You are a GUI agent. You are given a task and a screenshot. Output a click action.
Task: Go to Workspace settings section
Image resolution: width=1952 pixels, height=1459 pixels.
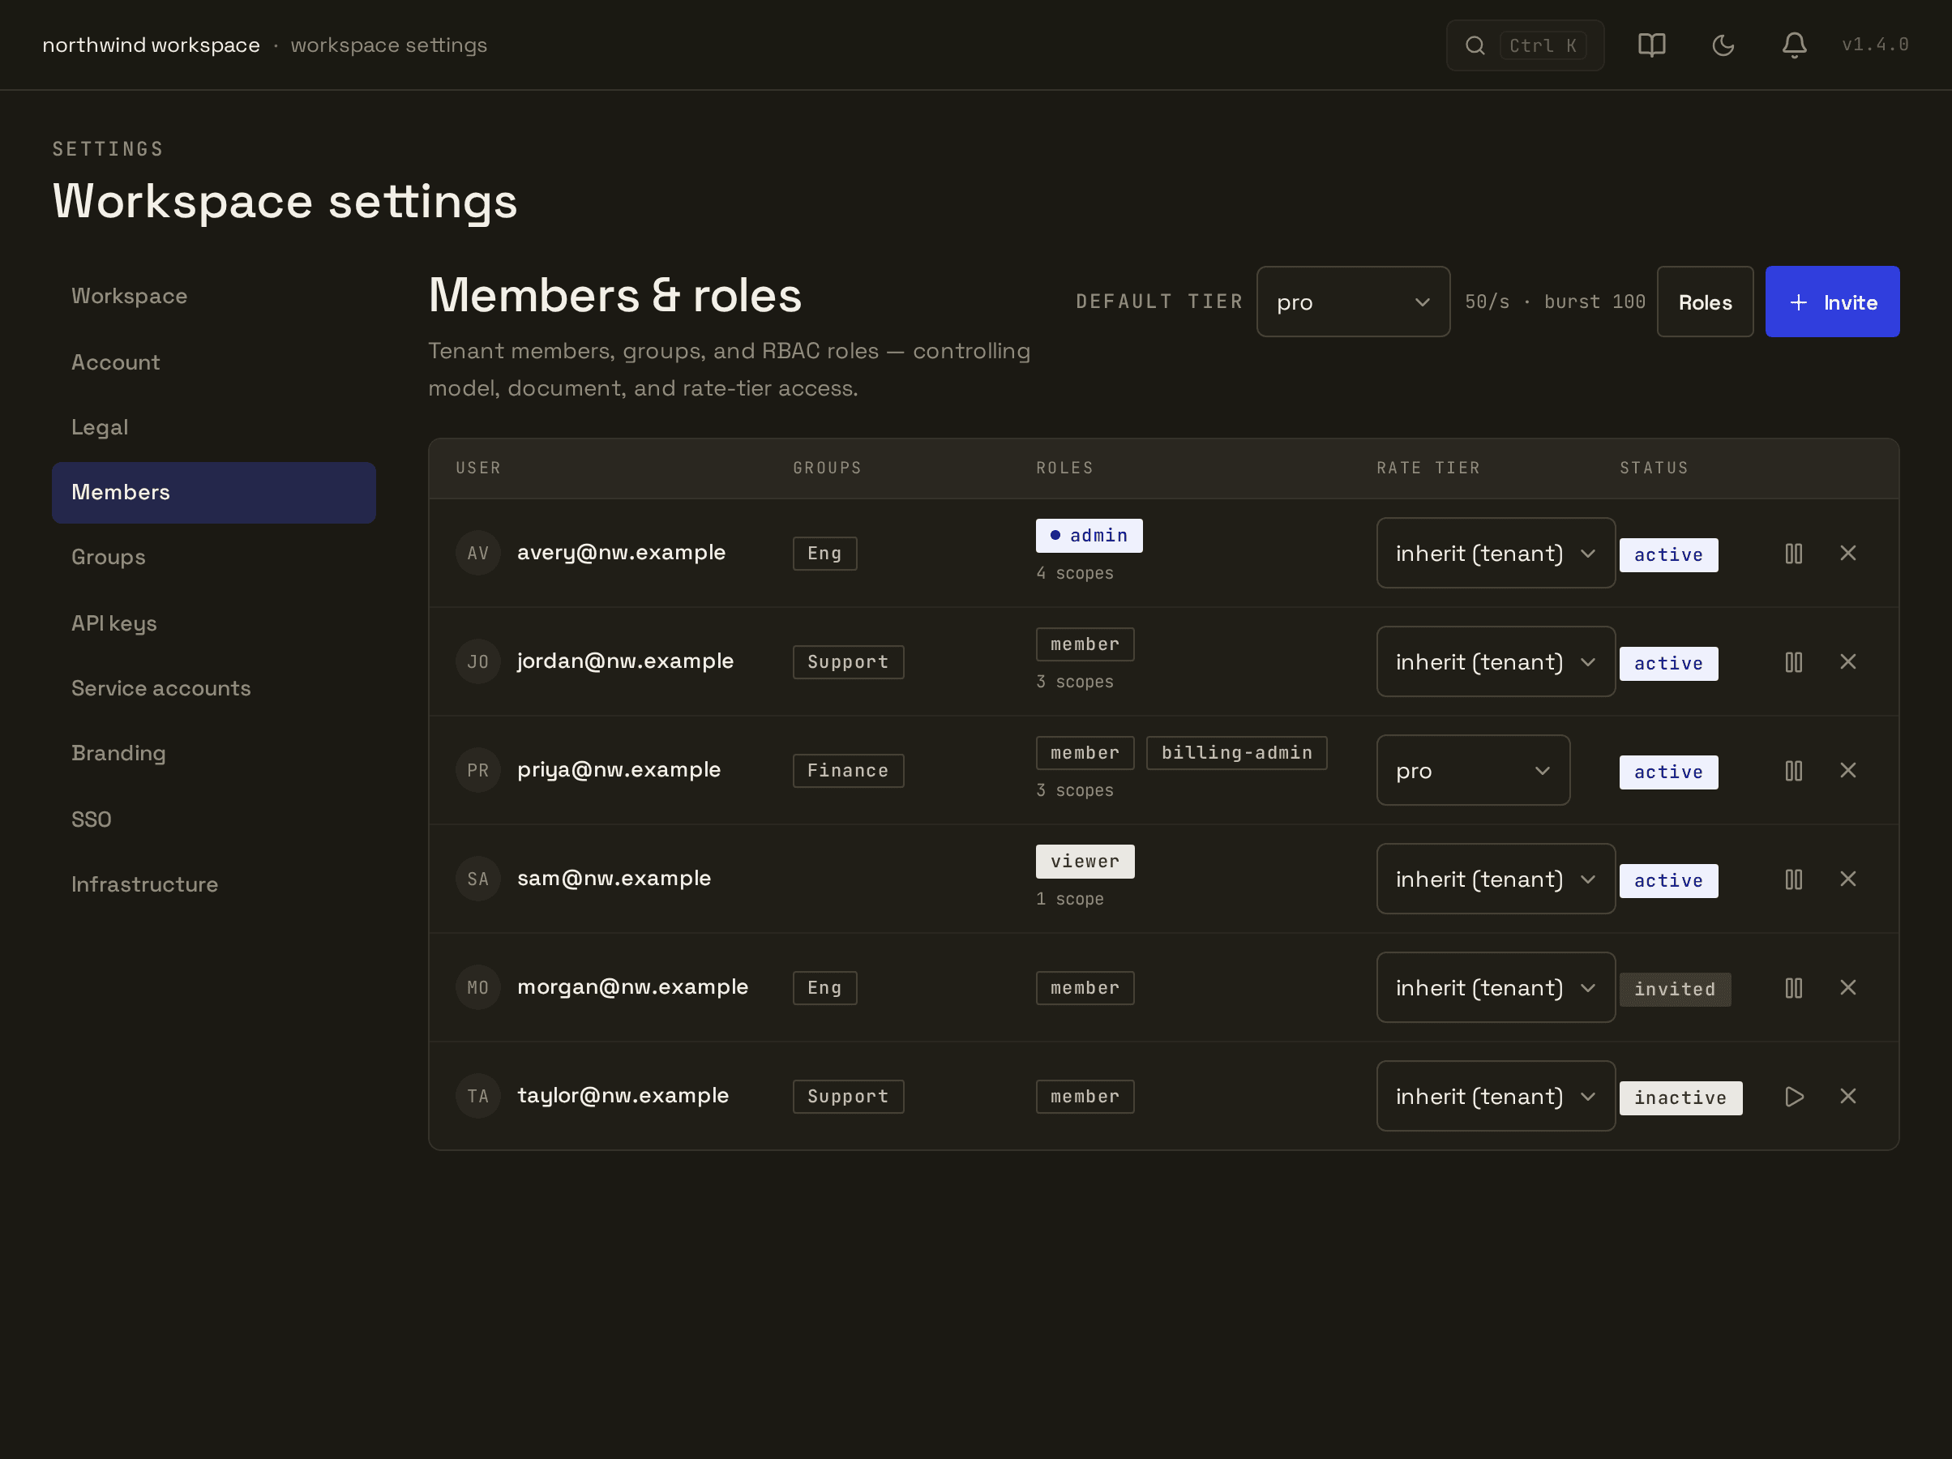pyautogui.click(x=213, y=296)
